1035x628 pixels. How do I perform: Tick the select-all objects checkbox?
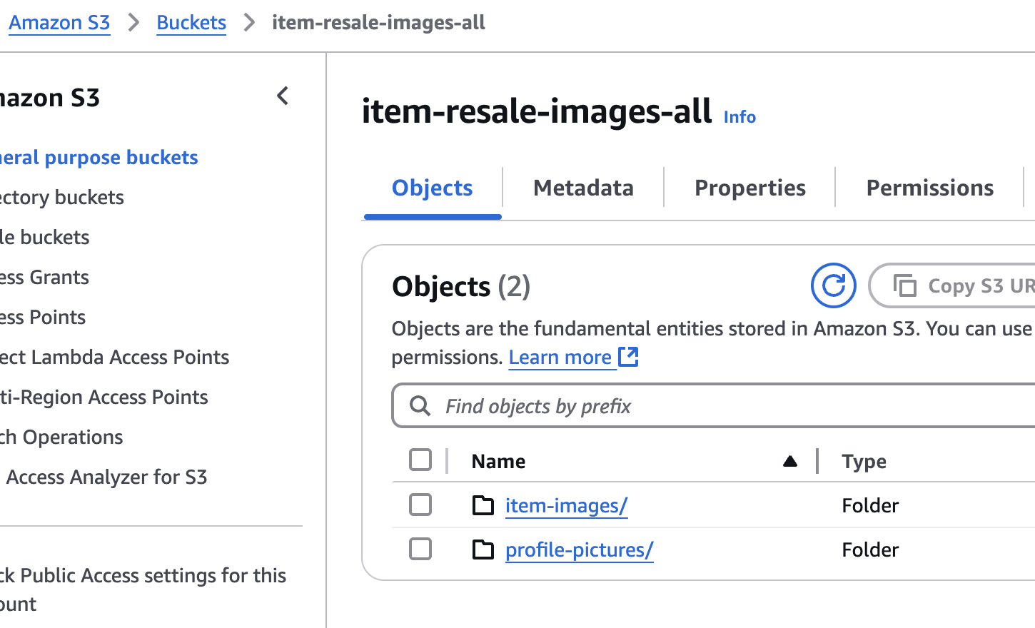pyautogui.click(x=420, y=460)
